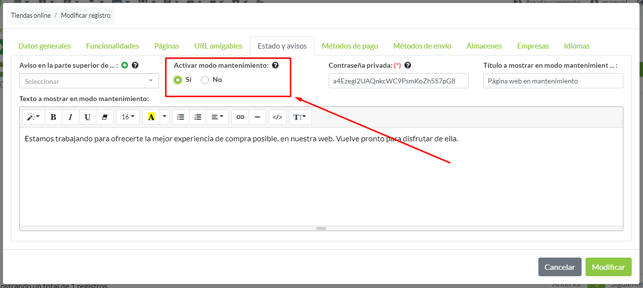The height and width of the screenshot is (288, 643).
Task: Click the underline formatting icon
Action: click(x=87, y=117)
